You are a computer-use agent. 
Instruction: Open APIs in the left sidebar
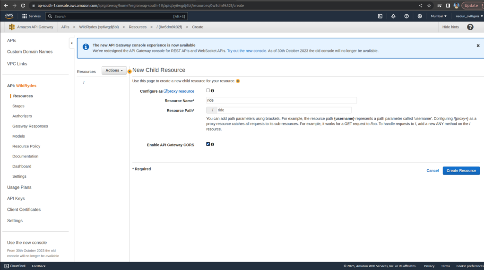click(x=12, y=41)
